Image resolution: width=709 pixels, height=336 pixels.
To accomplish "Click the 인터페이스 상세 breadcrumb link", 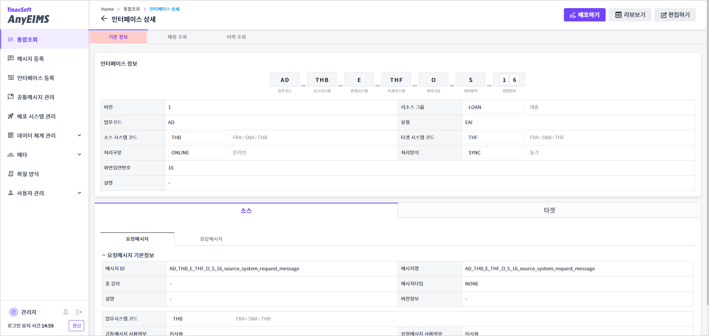I will pyautogui.click(x=164, y=9).
